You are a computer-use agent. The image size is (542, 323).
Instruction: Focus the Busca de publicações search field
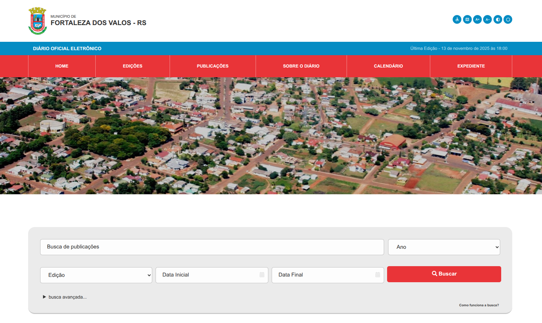point(212,247)
